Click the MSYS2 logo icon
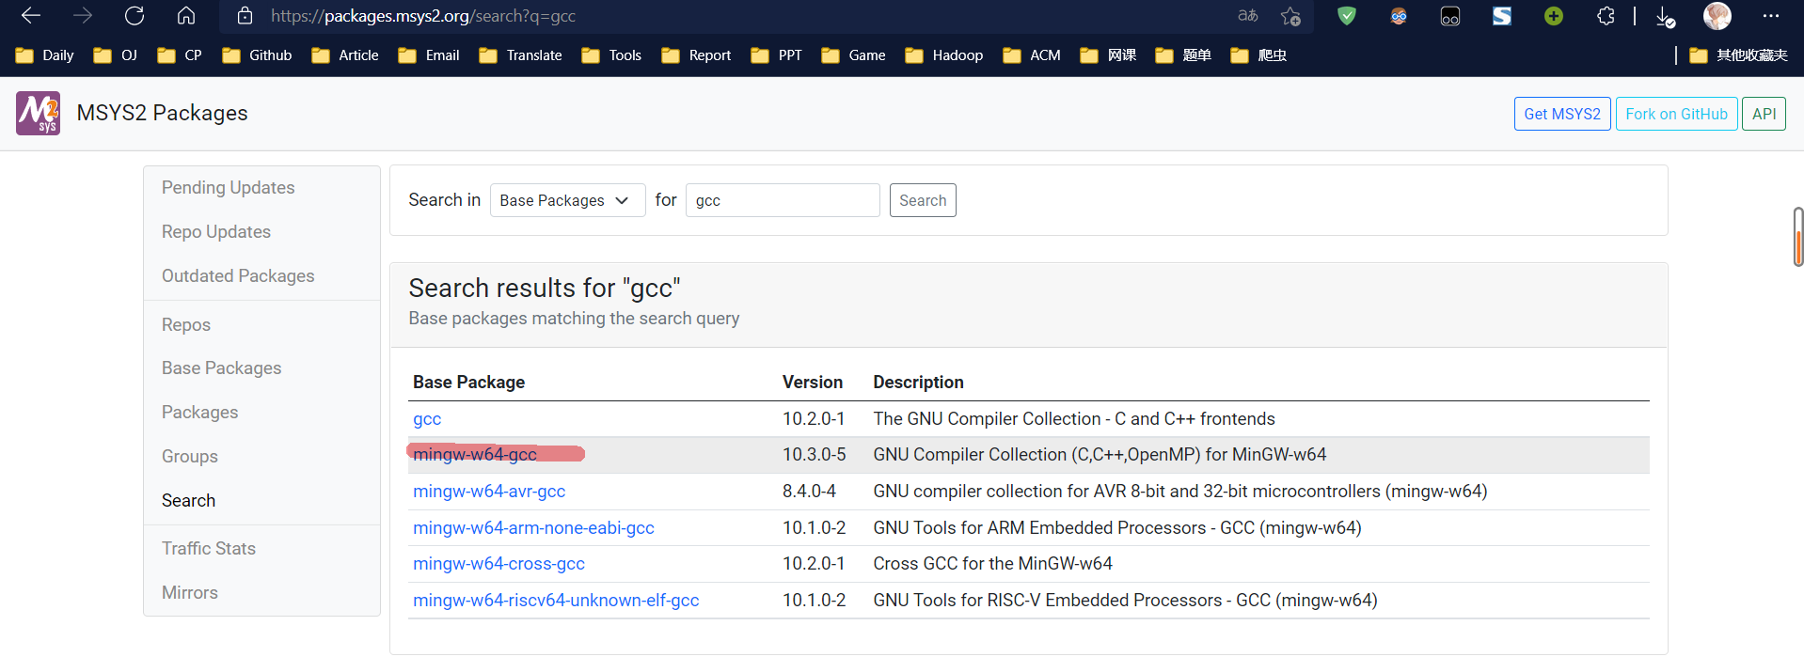 tap(38, 113)
